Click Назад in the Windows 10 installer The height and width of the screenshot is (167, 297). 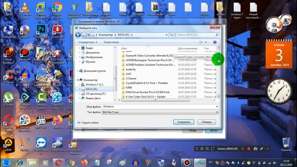coord(192,131)
